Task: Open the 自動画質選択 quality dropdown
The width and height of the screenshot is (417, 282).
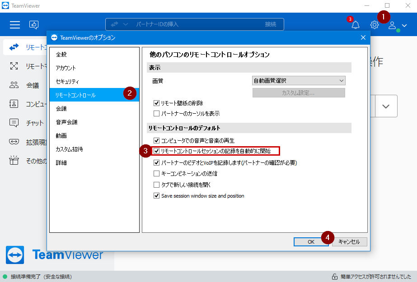Action: [x=299, y=81]
